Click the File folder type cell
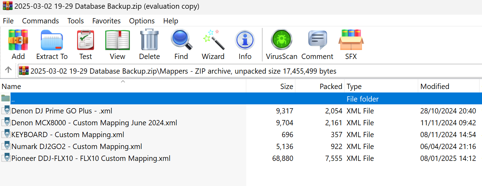Image resolution: width=482 pixels, height=186 pixels. (363, 99)
